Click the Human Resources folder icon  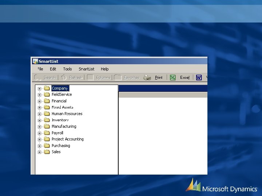[x=47, y=114]
